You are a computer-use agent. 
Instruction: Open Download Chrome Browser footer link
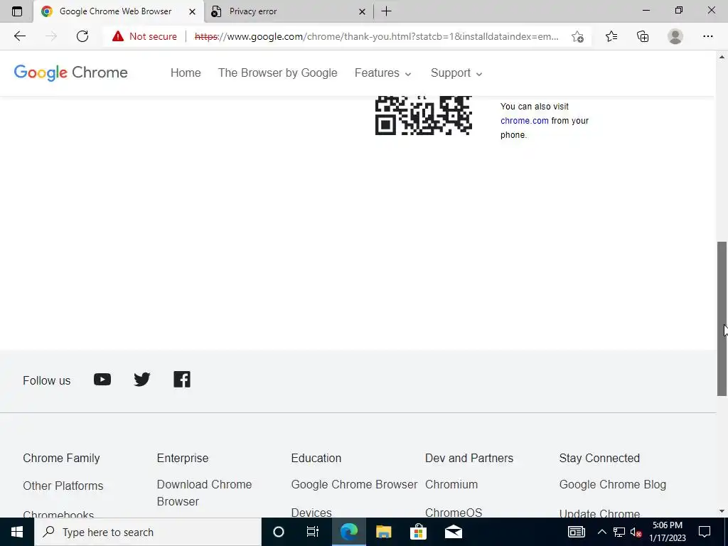coord(204,493)
